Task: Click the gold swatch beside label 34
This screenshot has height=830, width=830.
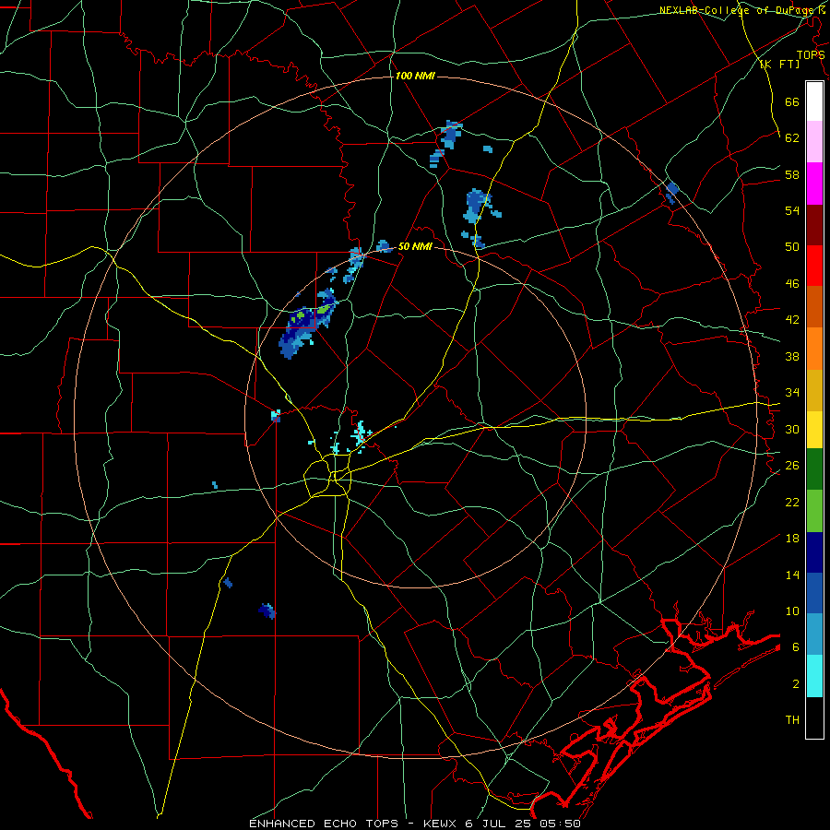Action: (x=814, y=390)
